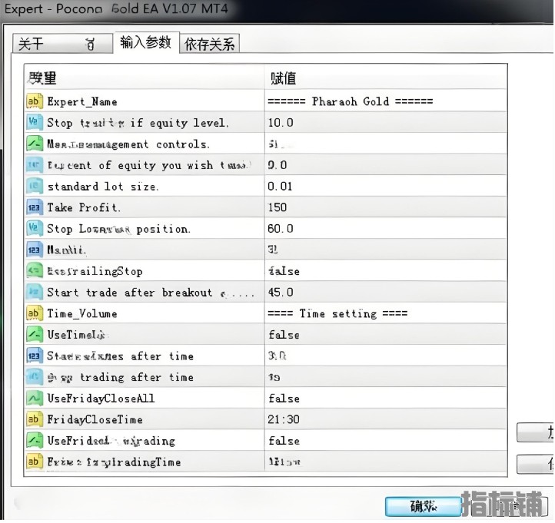The height and width of the screenshot is (523, 555).
Task: Open the 输入参数 tab
Action: pyautogui.click(x=145, y=43)
